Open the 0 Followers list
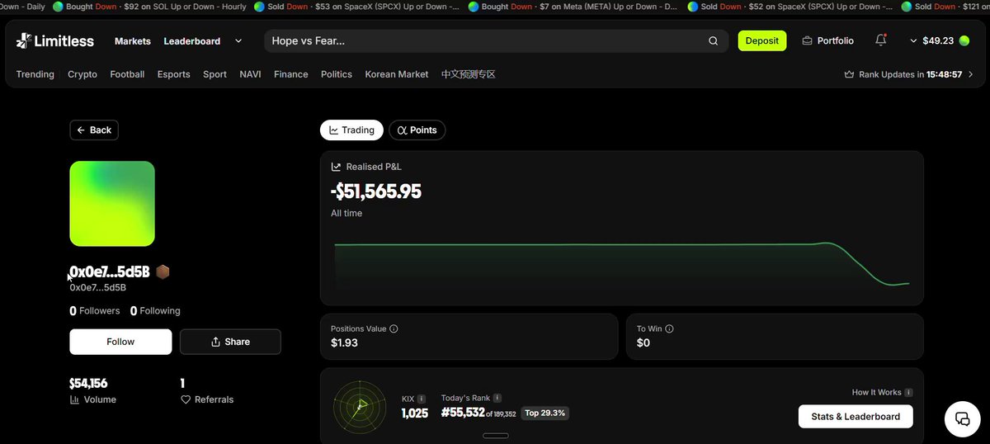Image resolution: width=990 pixels, height=444 pixels. pos(95,311)
